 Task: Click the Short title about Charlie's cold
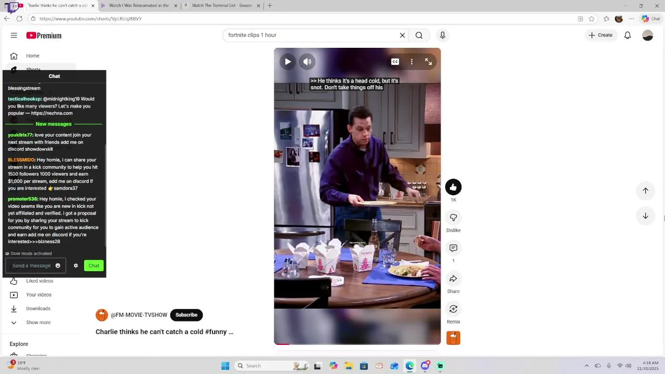pos(164,331)
